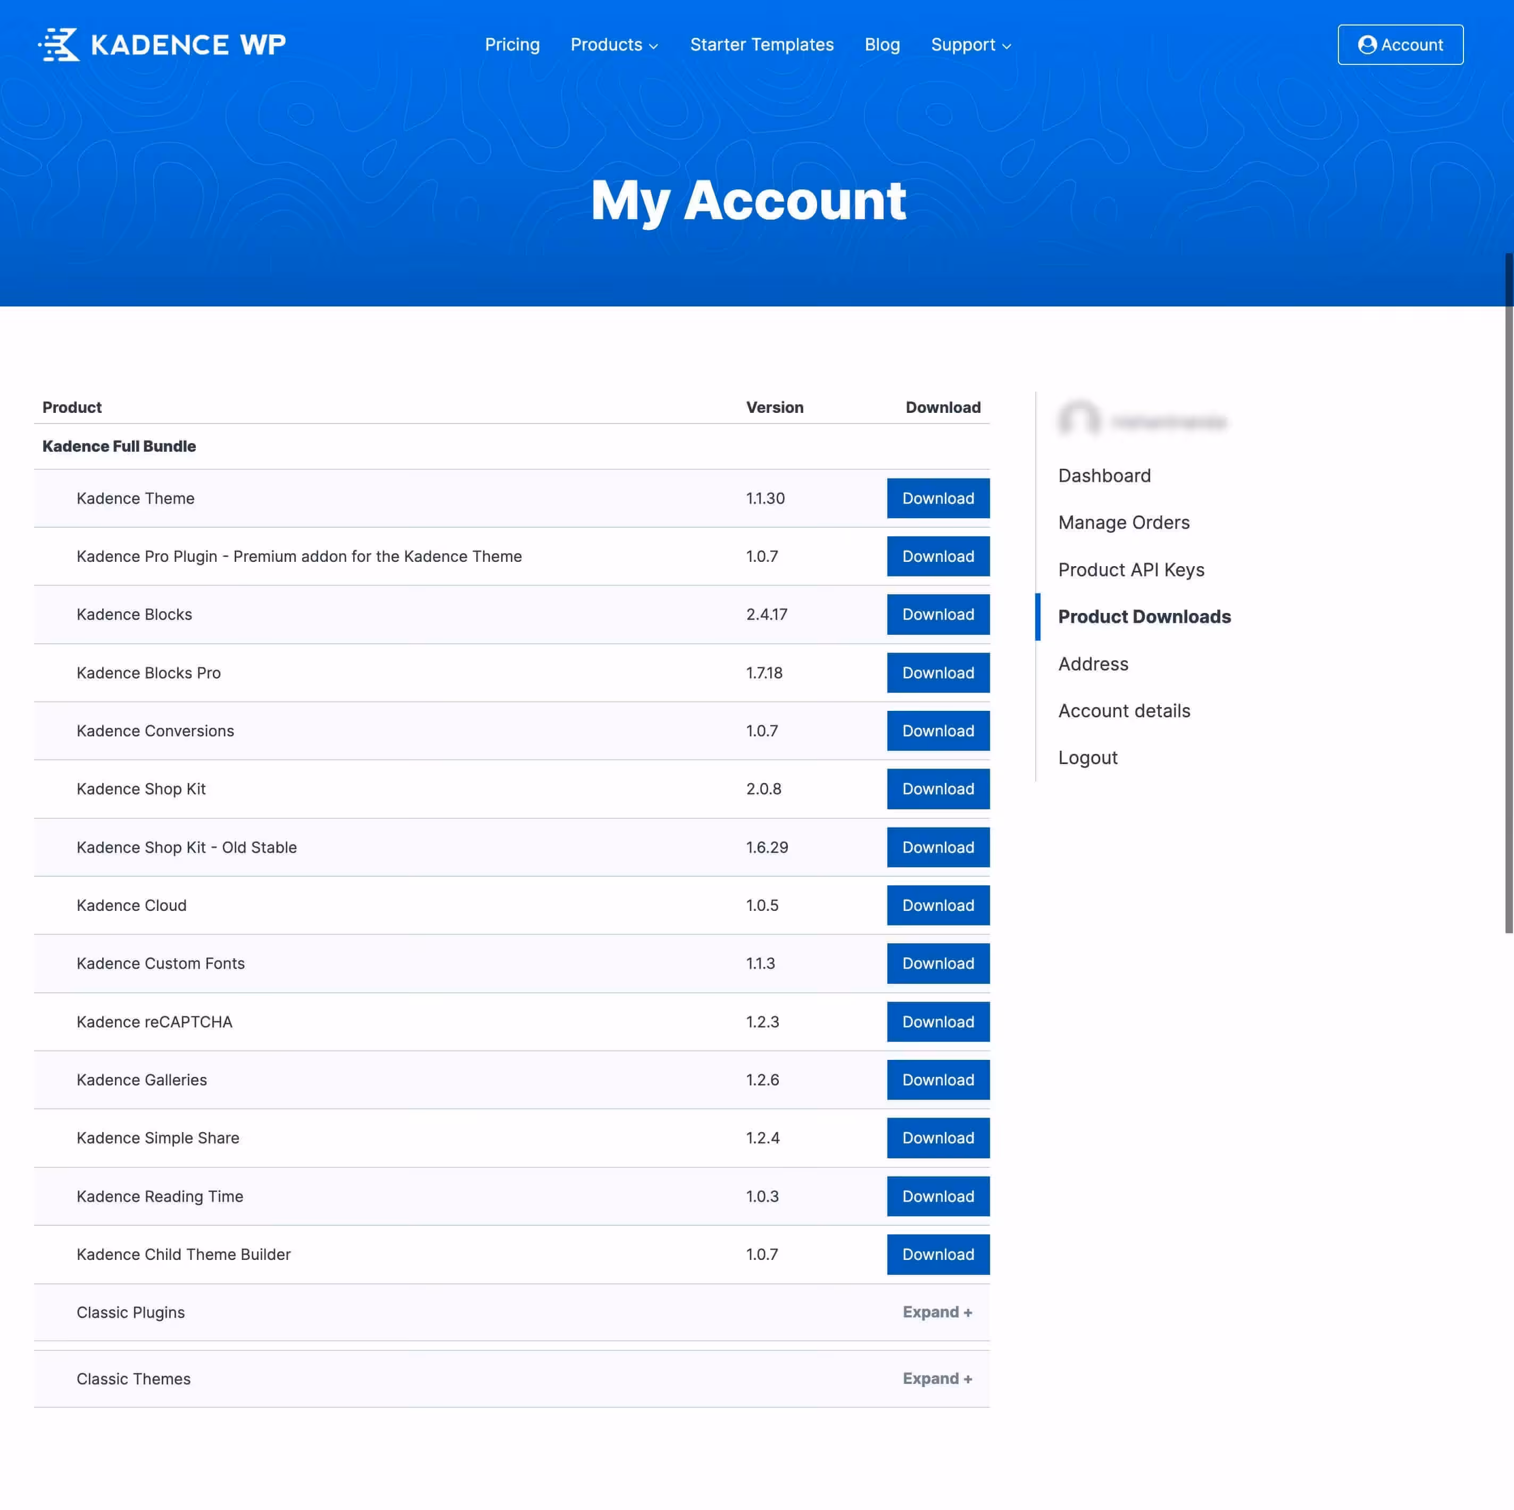Expand the Classic Plugins section
The image size is (1514, 1510).
point(936,1312)
